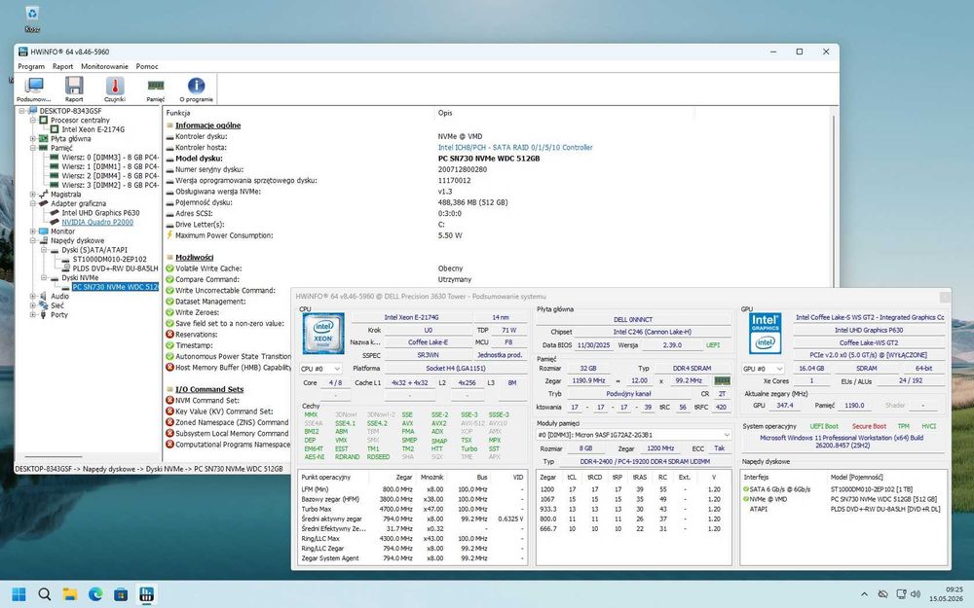This screenshot has height=608, width=974.
Task: Click the Secure Boot label in summary
Action: 869,426
